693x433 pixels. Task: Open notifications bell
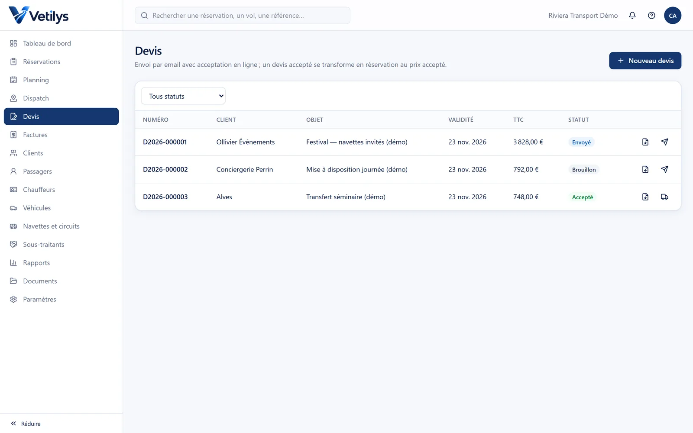click(x=632, y=16)
